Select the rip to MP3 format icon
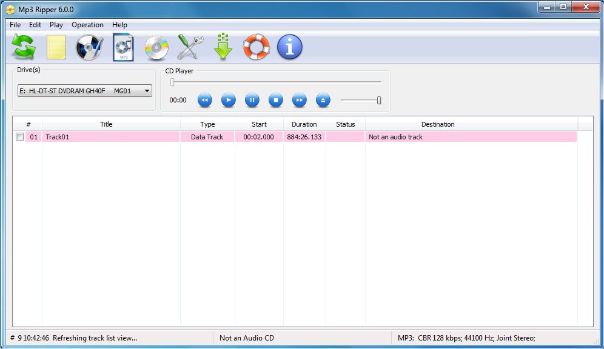Screen dimensions: 604x349 122,46
